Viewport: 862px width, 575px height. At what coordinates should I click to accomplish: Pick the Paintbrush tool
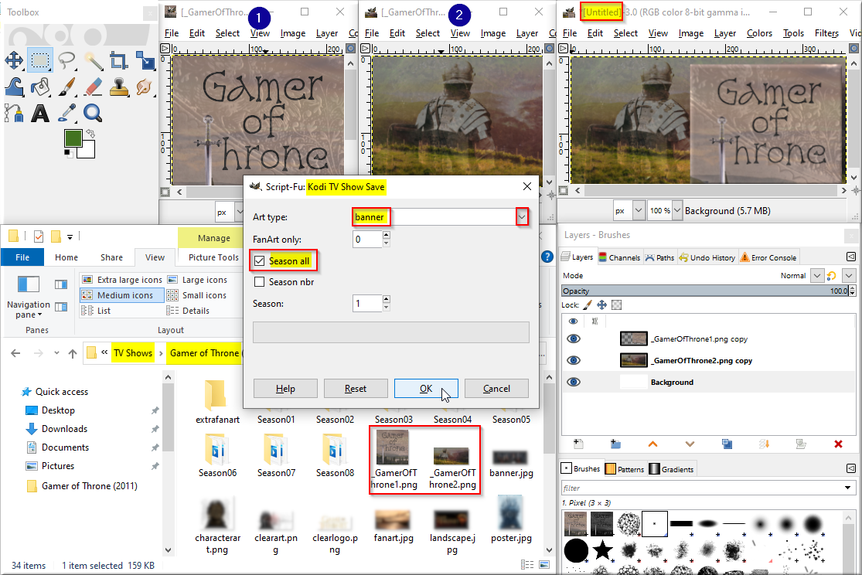click(67, 87)
